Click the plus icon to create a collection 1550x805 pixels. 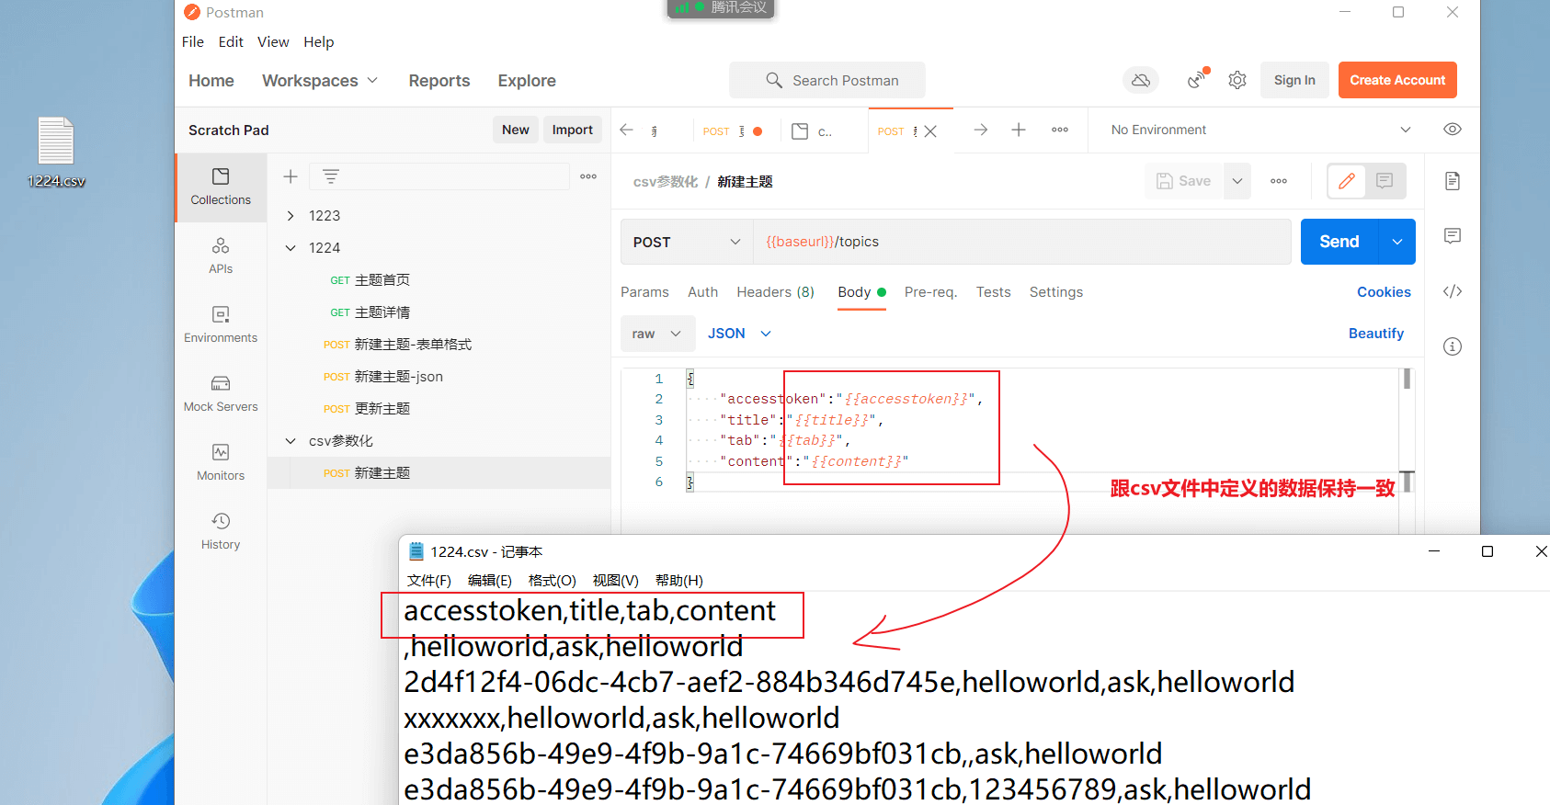(x=291, y=176)
